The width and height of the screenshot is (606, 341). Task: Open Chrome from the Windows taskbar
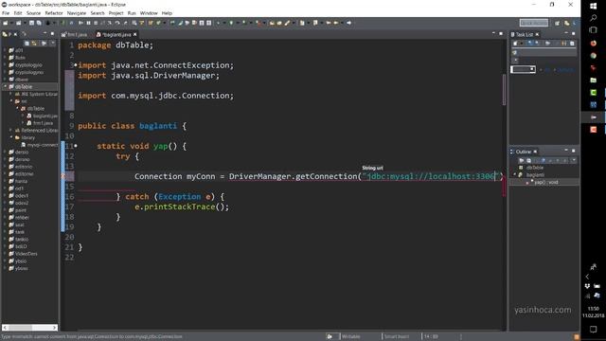coord(594,56)
